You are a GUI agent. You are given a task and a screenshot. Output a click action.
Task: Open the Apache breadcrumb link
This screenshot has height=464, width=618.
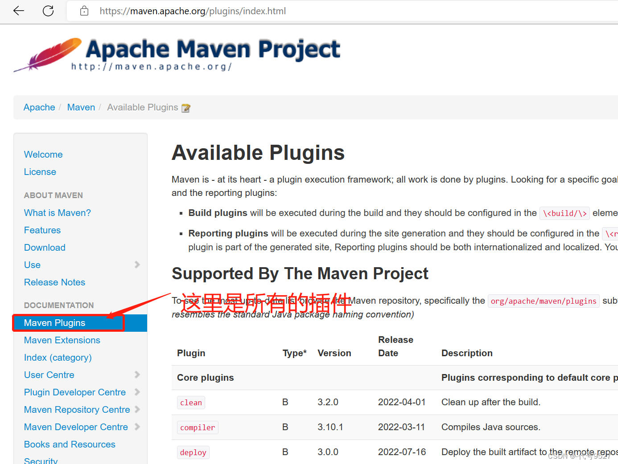tap(39, 107)
